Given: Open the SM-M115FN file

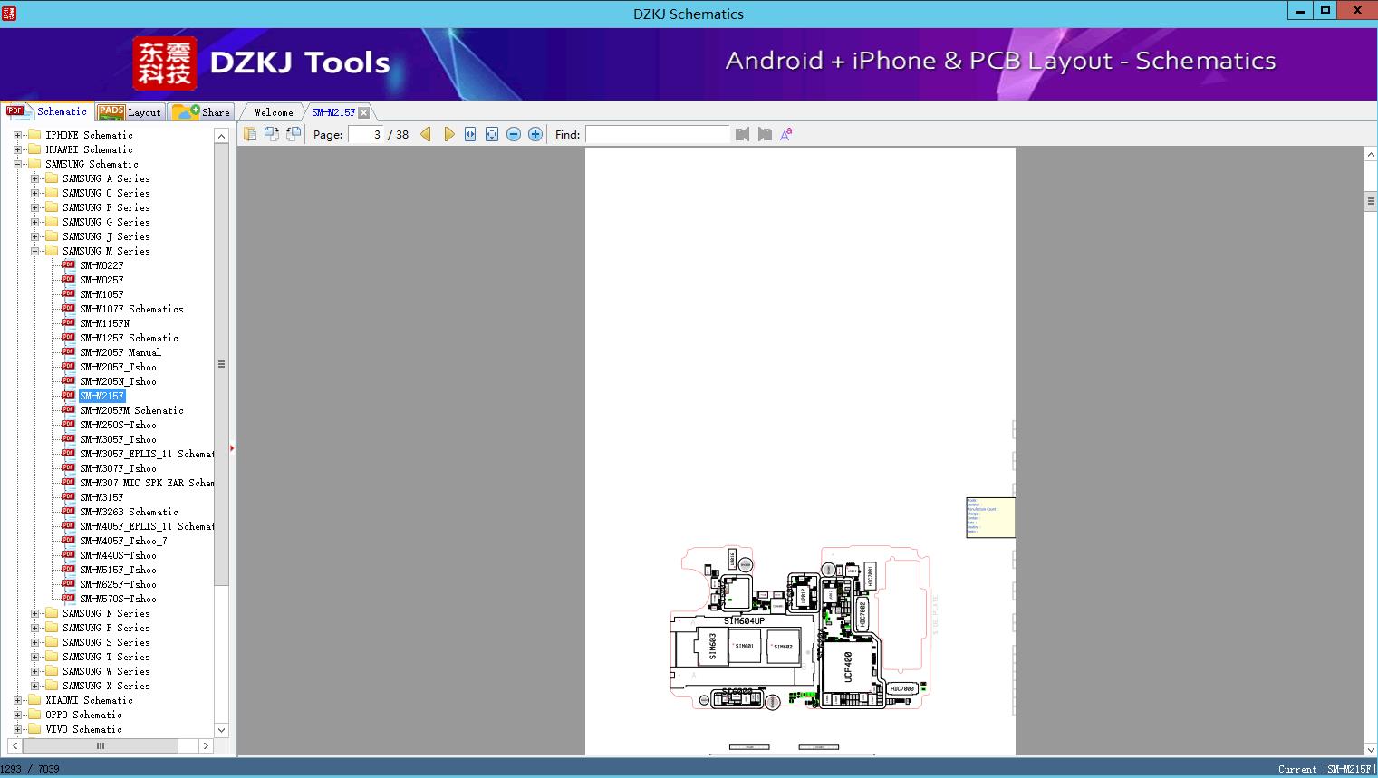Looking at the screenshot, I should (104, 323).
